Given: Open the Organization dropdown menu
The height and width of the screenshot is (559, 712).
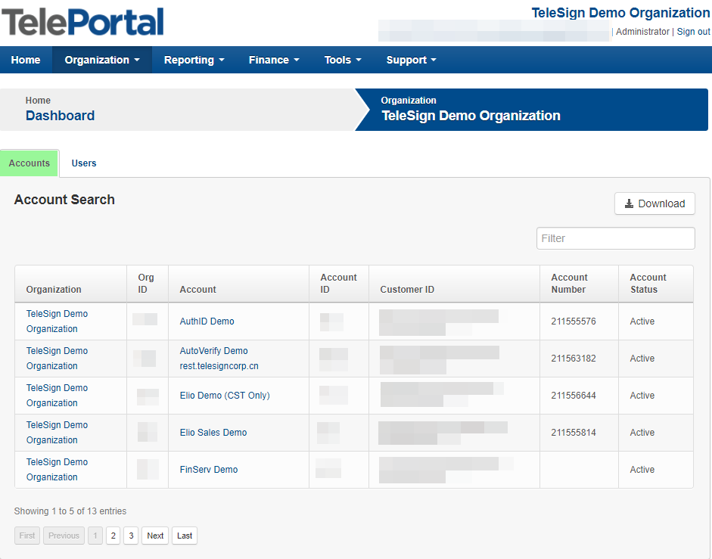Looking at the screenshot, I should (101, 60).
